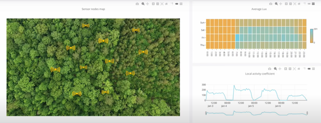
Task: Download the Sensor nodes map as image
Action: (137, 4)
